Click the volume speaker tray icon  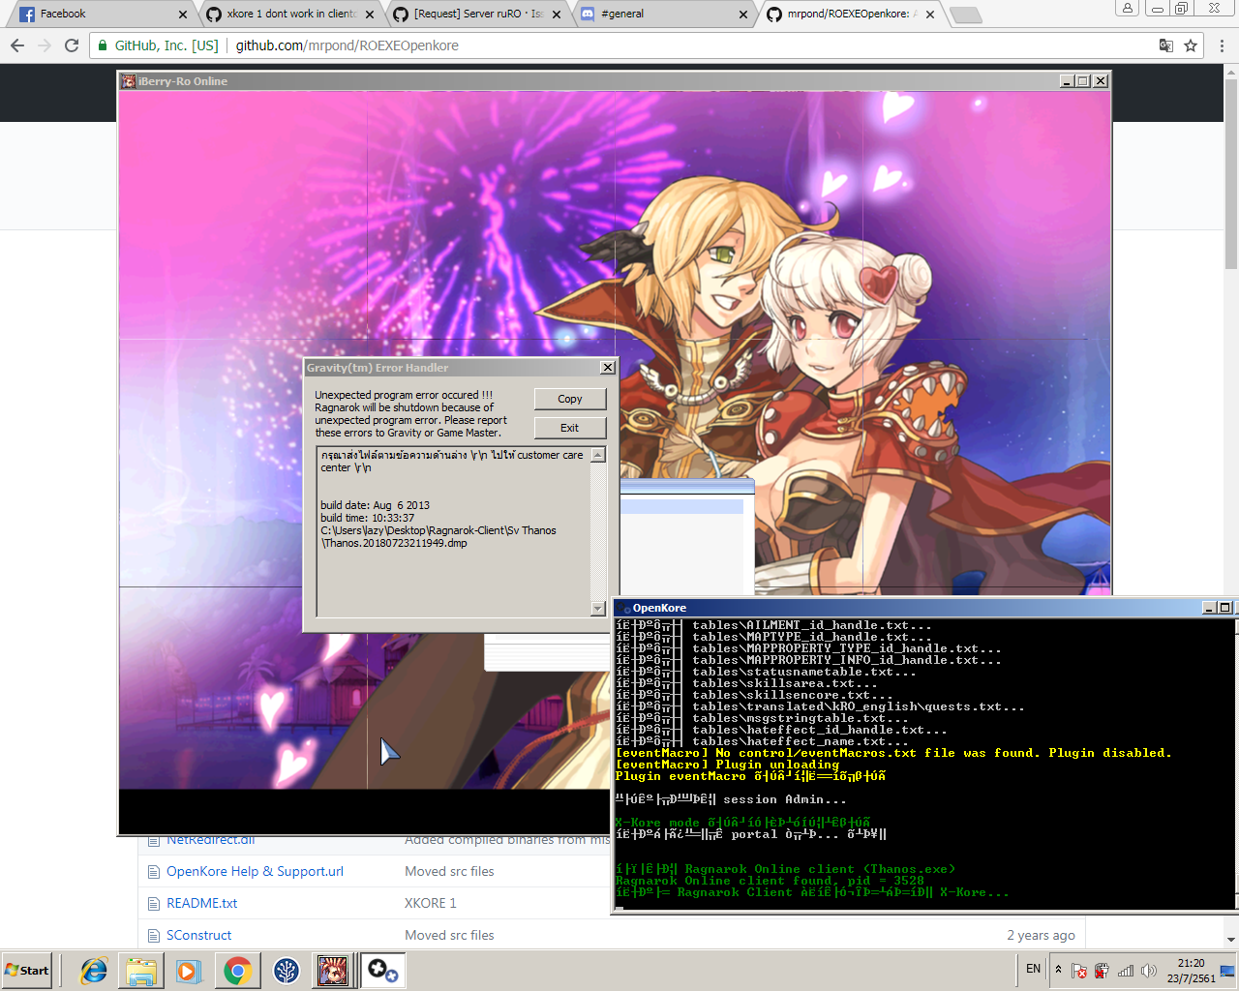click(x=1149, y=971)
